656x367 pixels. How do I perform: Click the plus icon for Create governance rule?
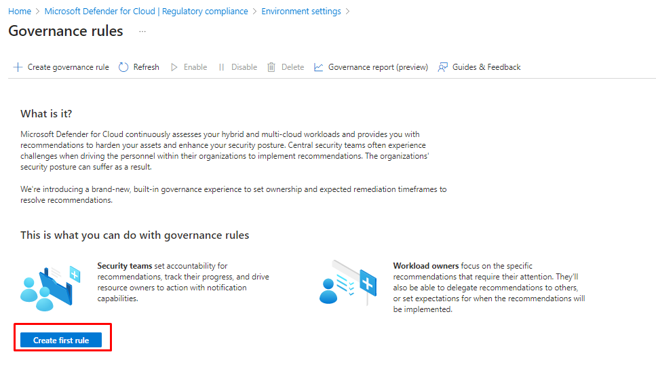click(18, 67)
